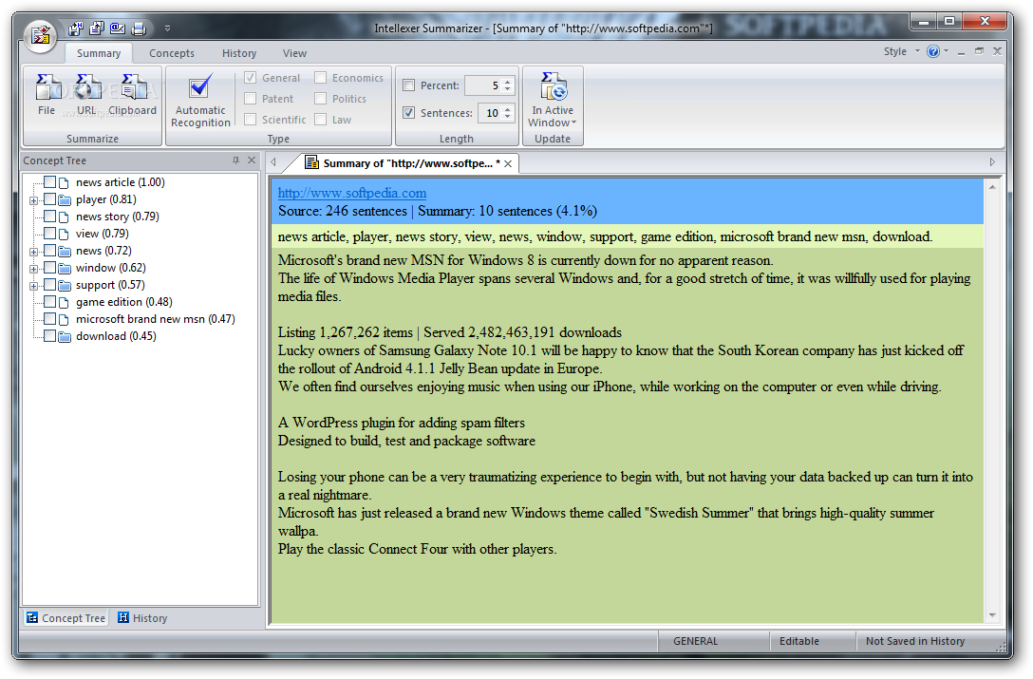Switch to the Concept Tree bottom tab
This screenshot has width=1033, height=679.
click(66, 618)
